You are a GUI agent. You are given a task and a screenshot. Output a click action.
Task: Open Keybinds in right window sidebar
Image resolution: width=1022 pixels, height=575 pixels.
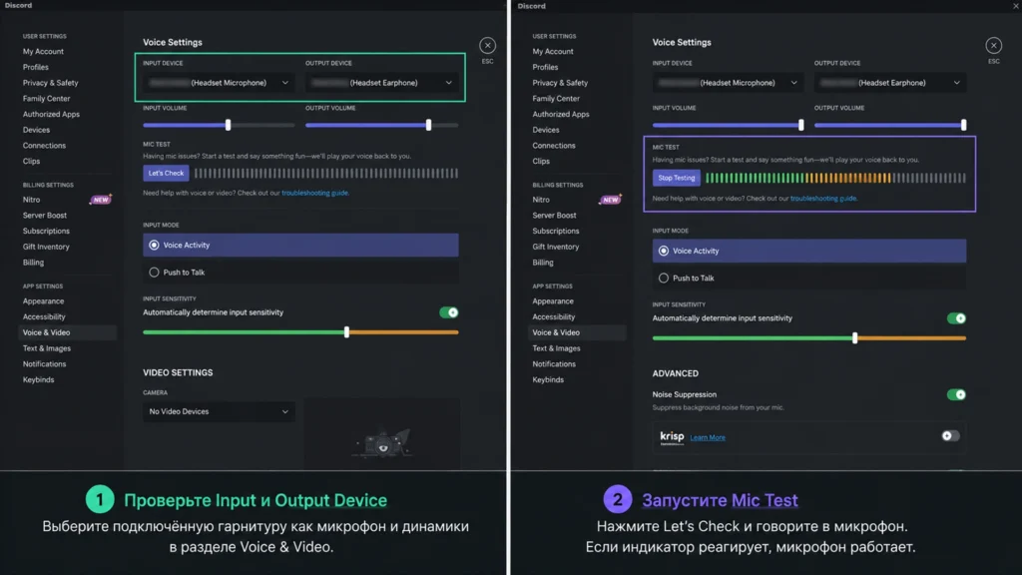548,379
